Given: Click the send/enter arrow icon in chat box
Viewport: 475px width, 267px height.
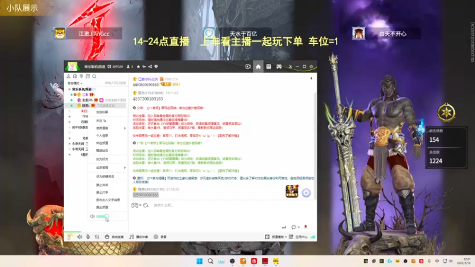Looking at the screenshot, I should pos(284,227).
